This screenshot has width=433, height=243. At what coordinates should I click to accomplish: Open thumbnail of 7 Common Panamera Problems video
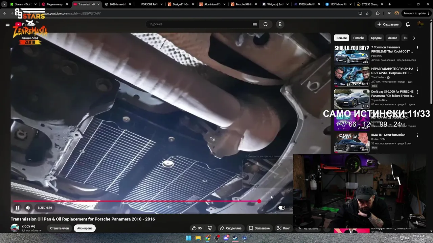[352, 55]
